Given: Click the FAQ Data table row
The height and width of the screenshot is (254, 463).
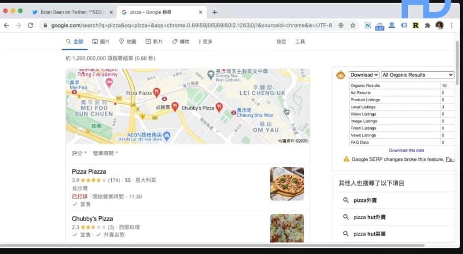Looking at the screenshot, I should pos(402,143).
